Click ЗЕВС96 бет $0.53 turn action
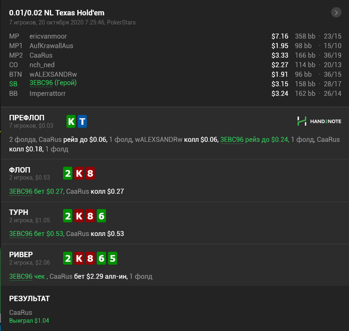The width and height of the screenshot is (349, 331). pos(37,234)
